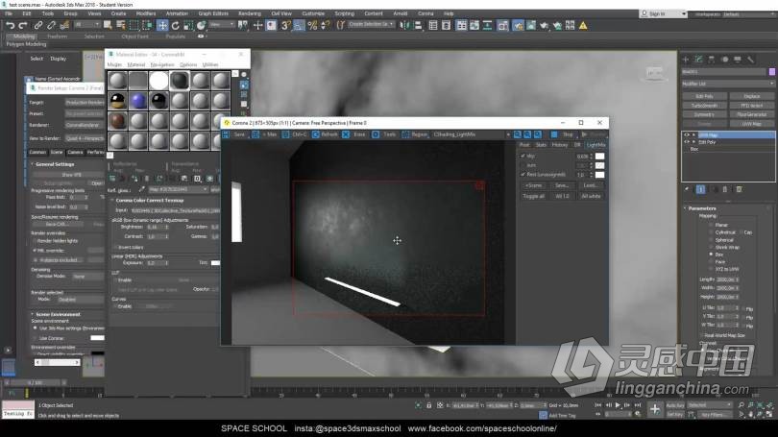Screen dimensions: 778x437
Task: Select the blue material sample sphere
Action: (138, 101)
